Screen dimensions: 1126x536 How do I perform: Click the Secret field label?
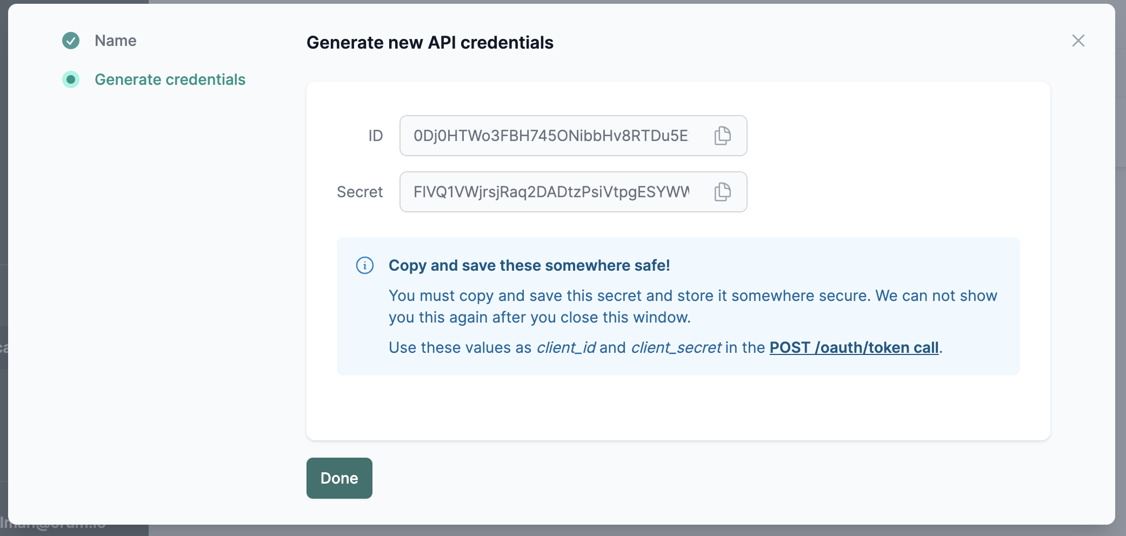click(359, 192)
